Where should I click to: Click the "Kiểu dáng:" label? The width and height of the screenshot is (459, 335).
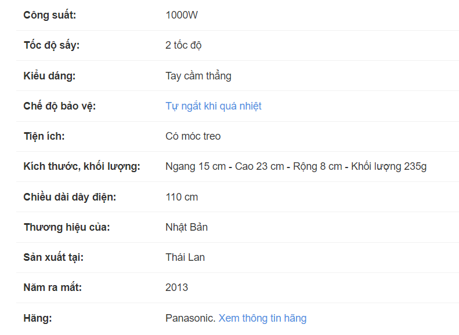point(49,76)
